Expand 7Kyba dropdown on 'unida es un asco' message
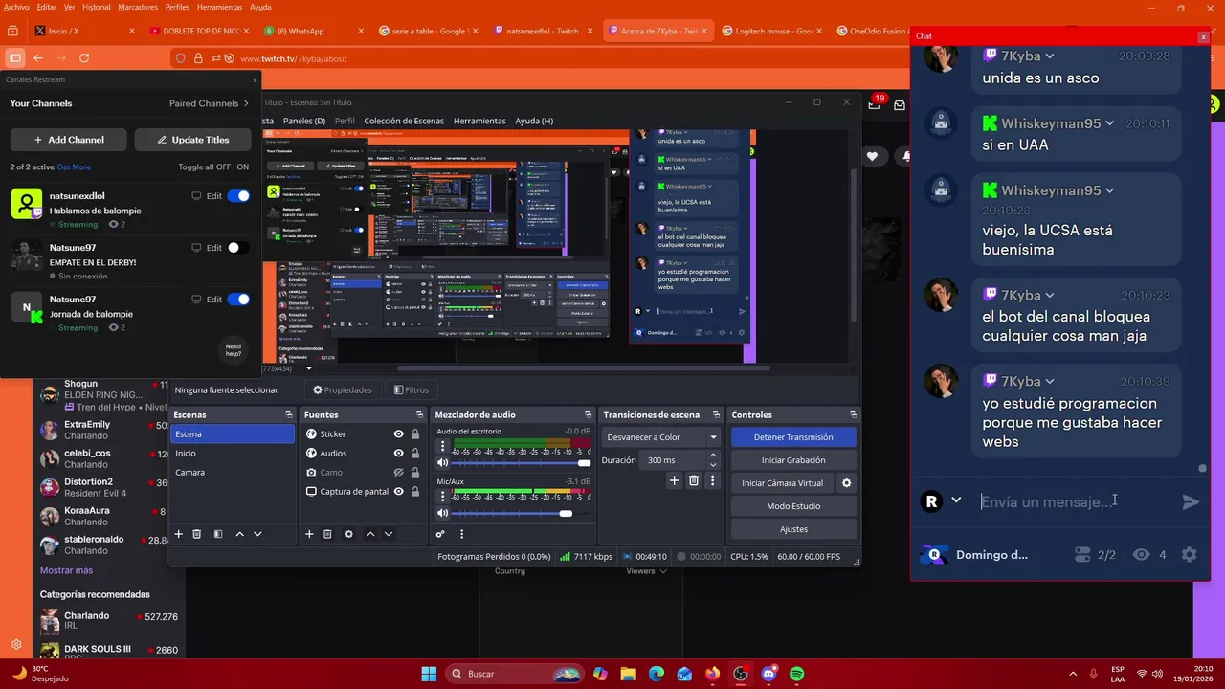The height and width of the screenshot is (689, 1225). tap(1050, 56)
